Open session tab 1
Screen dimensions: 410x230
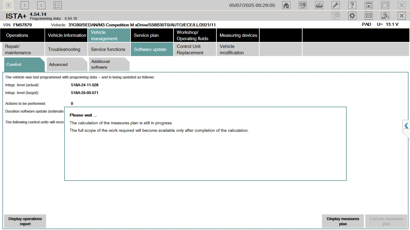(8, 5)
